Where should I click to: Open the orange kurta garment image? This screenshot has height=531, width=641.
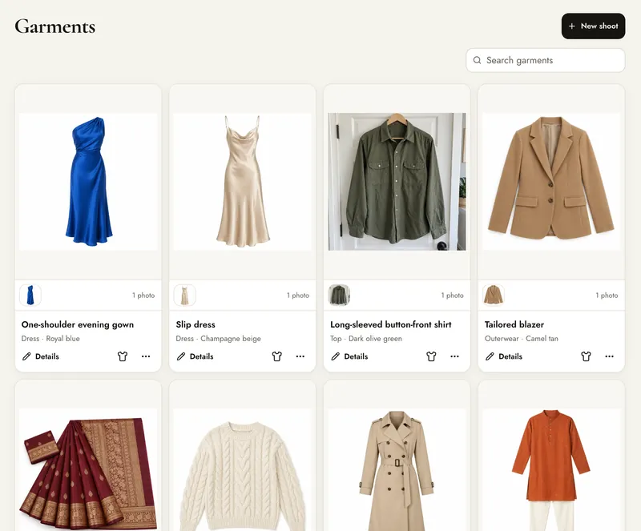551,469
